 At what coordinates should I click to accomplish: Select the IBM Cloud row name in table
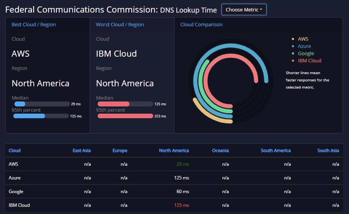(x=19, y=205)
